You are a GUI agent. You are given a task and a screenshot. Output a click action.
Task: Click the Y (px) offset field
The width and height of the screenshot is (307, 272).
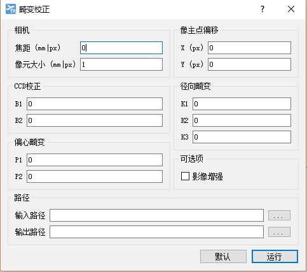click(249, 64)
